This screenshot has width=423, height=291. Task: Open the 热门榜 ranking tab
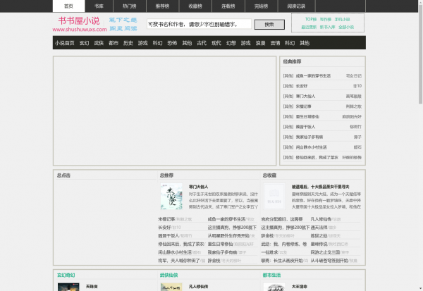click(130, 5)
